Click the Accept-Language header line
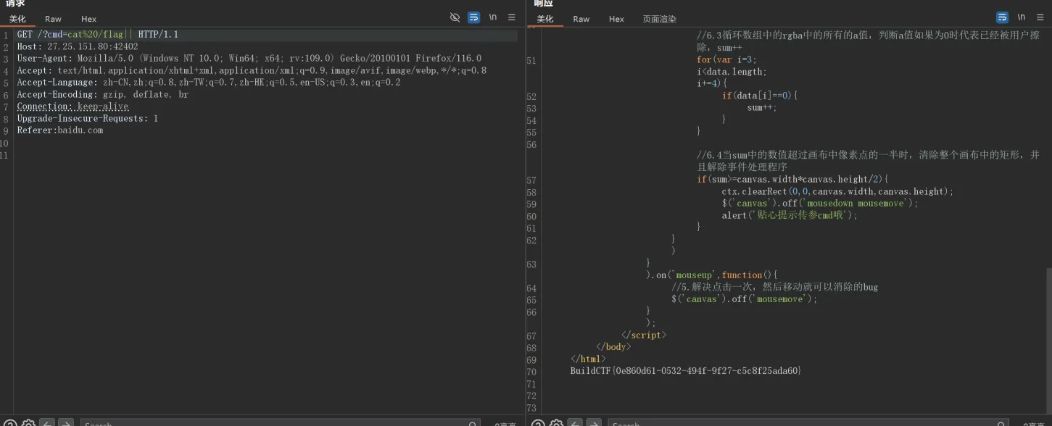 [209, 83]
